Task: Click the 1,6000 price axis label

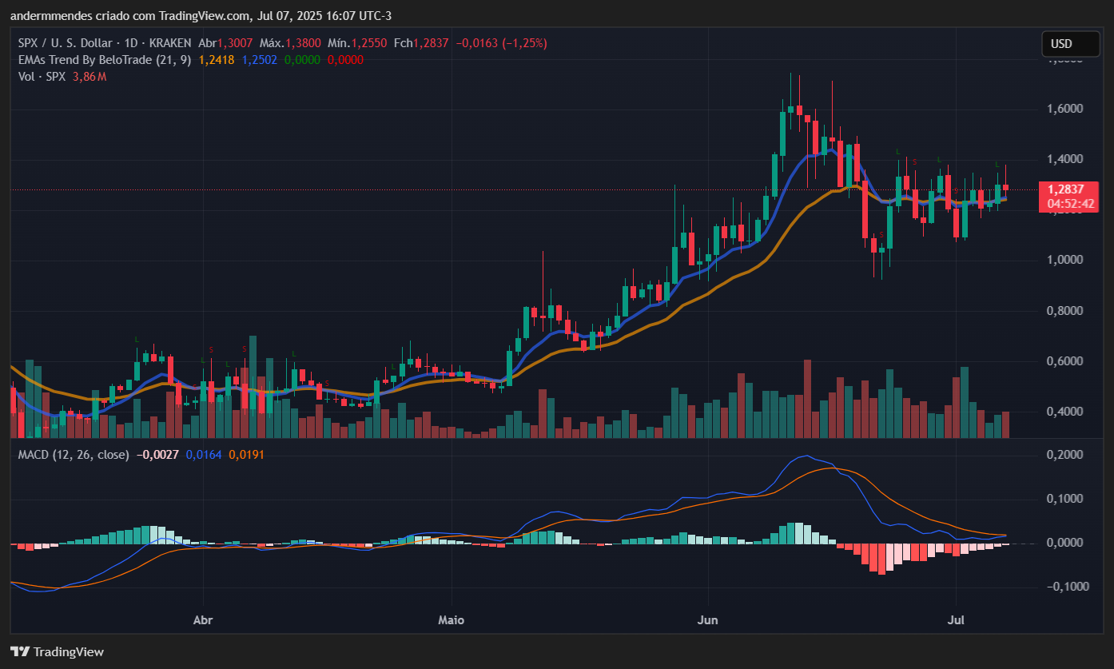Action: click(1065, 109)
